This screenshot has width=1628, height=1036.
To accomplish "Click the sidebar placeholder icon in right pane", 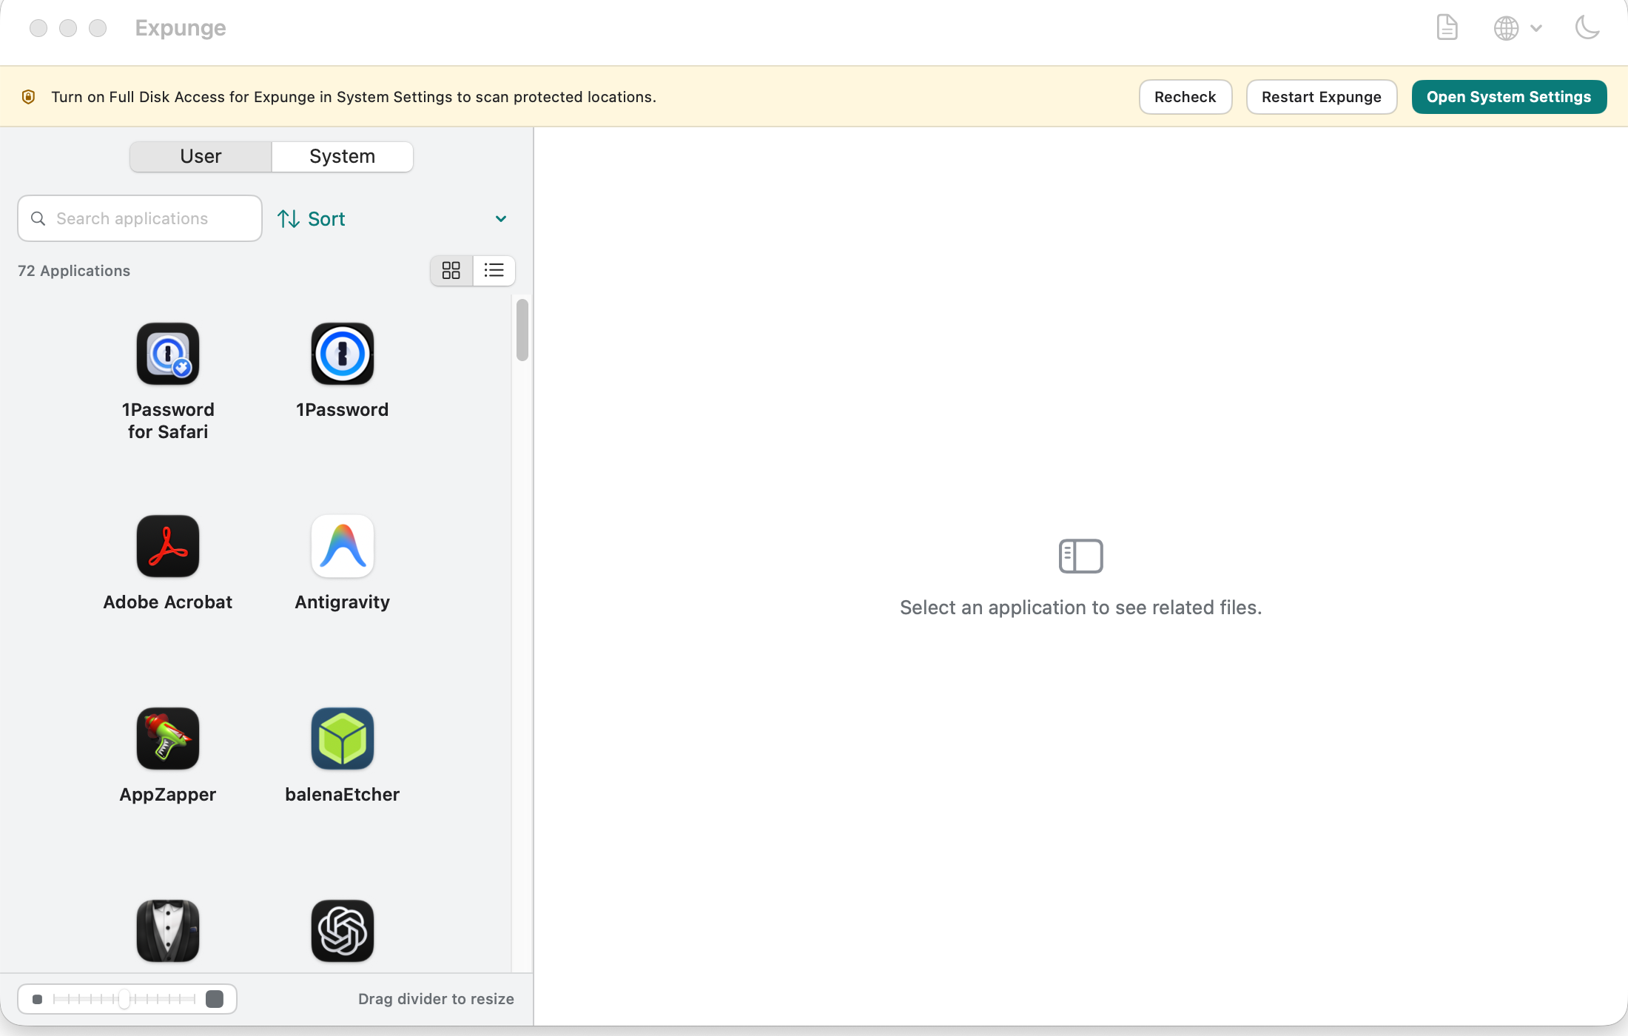I will [1080, 556].
